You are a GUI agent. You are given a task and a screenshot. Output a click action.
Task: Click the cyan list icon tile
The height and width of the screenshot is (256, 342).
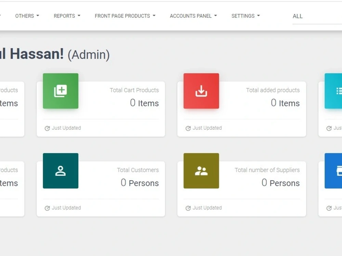pyautogui.click(x=333, y=91)
